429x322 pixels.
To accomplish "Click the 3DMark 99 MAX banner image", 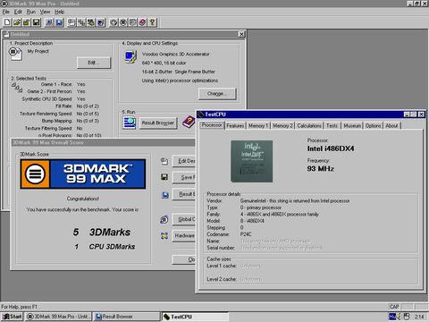I will (x=83, y=174).
